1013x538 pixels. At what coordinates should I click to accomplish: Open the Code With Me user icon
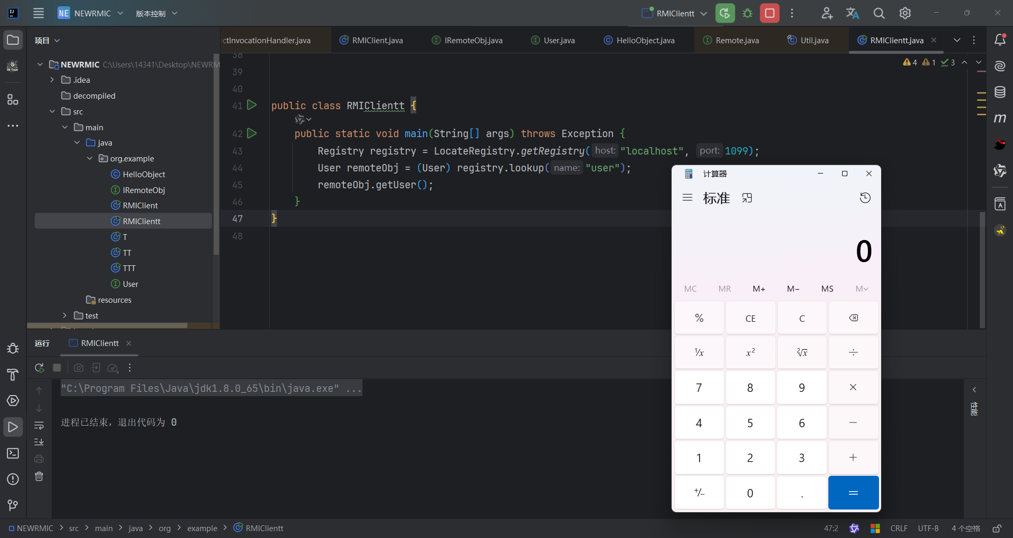tap(827, 13)
